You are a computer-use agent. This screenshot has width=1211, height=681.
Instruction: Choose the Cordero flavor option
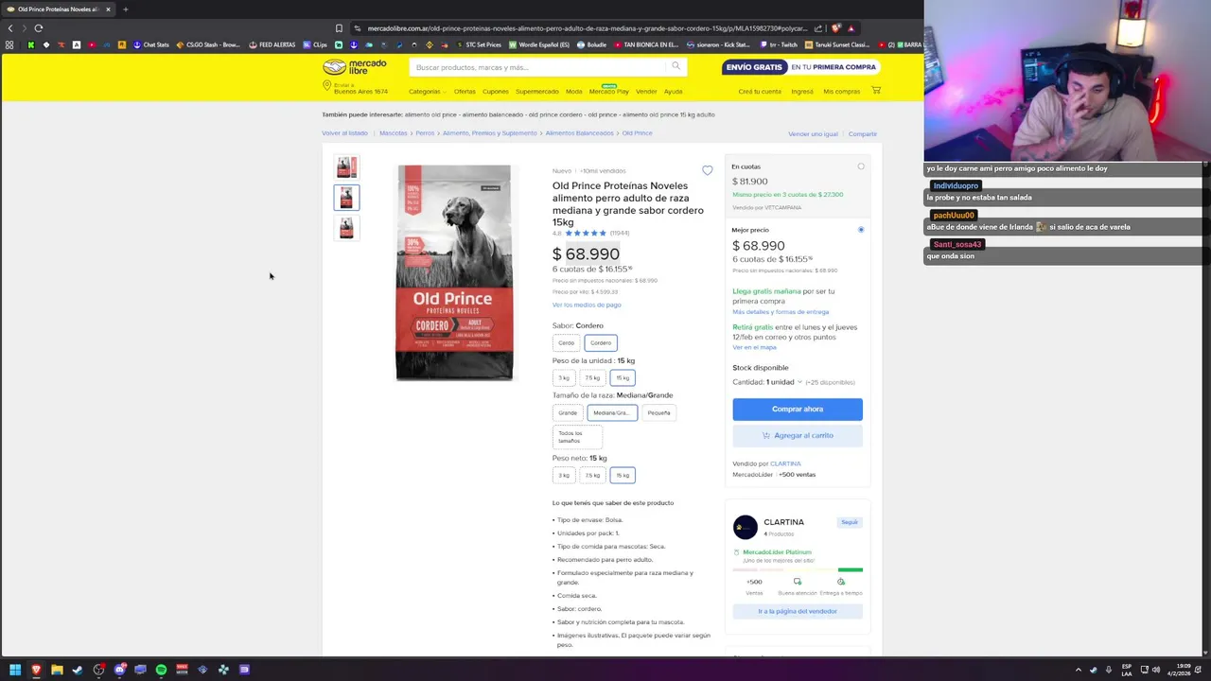(x=601, y=342)
